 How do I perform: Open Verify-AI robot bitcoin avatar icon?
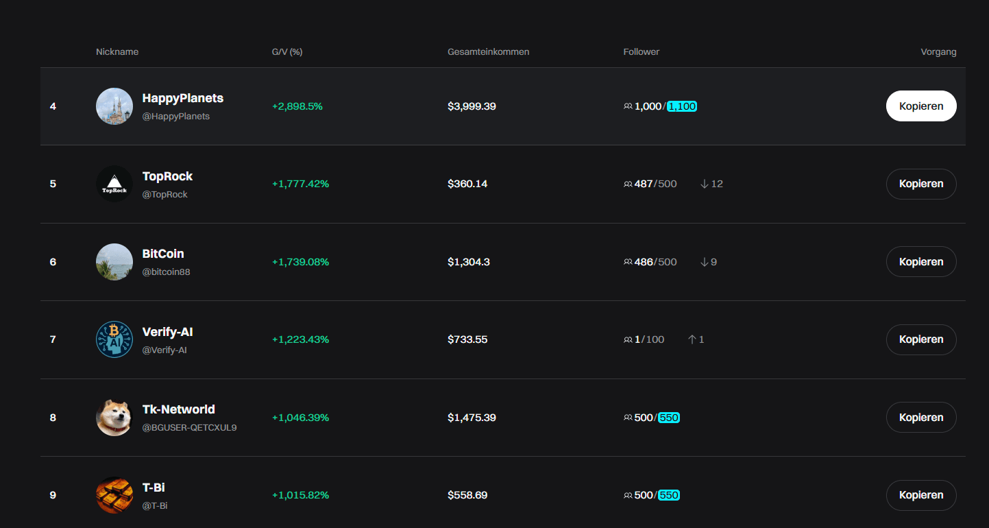(114, 339)
